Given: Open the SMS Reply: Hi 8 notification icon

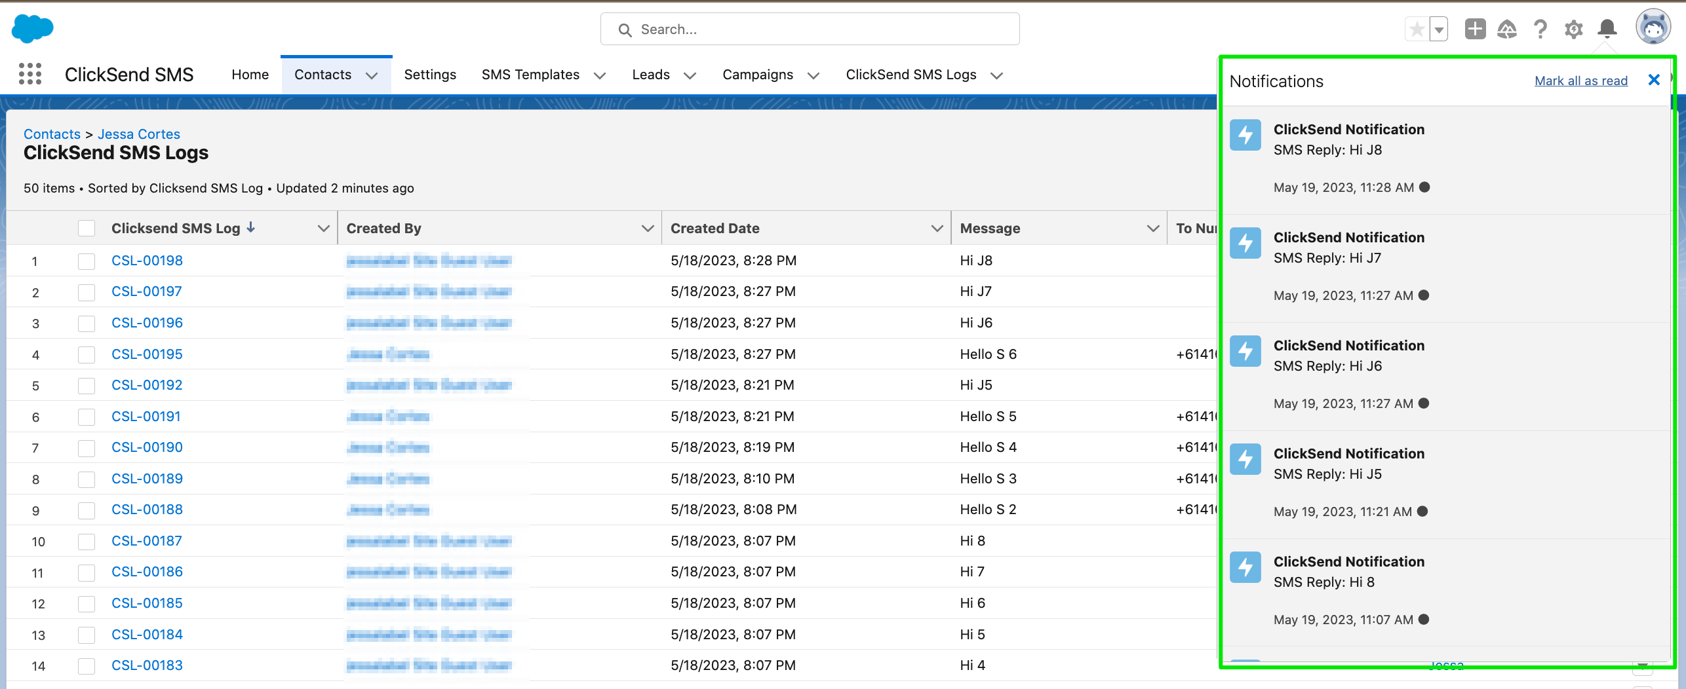Looking at the screenshot, I should coord(1245,567).
